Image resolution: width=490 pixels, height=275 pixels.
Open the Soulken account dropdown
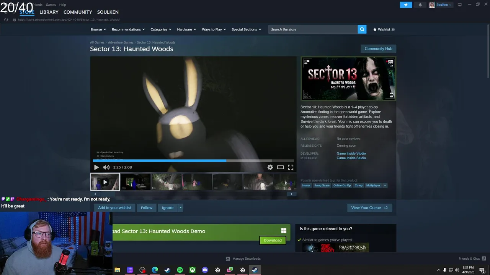pyautogui.click(x=440, y=5)
